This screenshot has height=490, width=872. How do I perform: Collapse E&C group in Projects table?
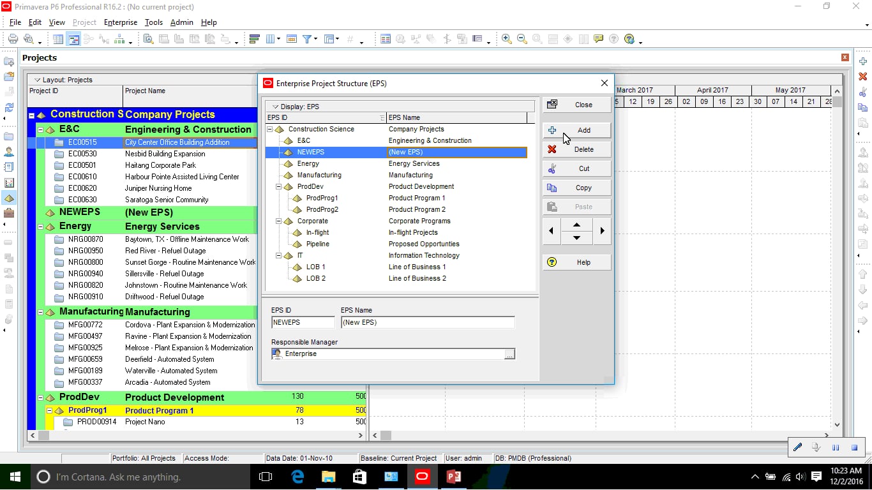point(40,130)
